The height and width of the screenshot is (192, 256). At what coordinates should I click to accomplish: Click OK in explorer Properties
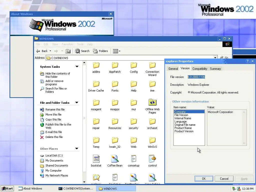pyautogui.click(x=204, y=178)
